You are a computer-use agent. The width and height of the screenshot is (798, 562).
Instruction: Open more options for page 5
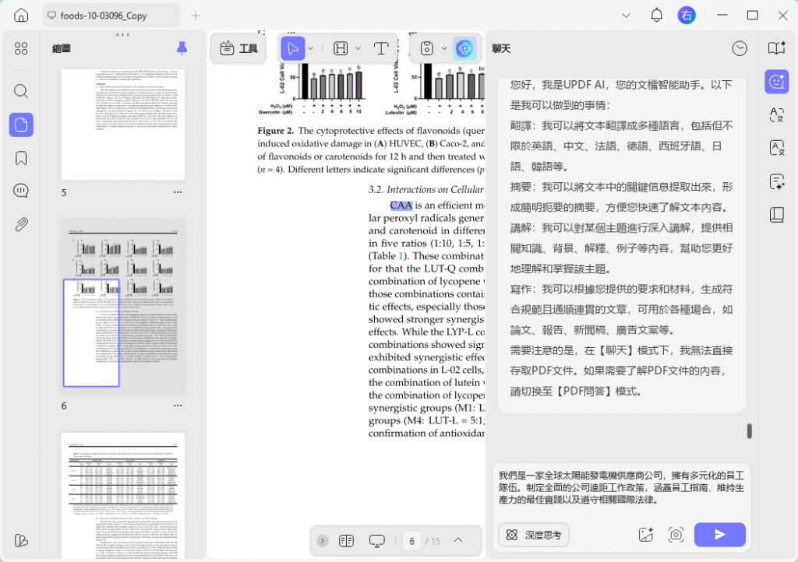click(178, 192)
